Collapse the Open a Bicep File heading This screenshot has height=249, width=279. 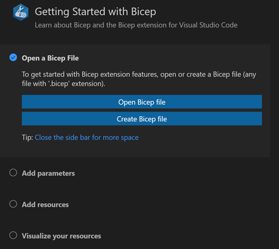[50, 58]
